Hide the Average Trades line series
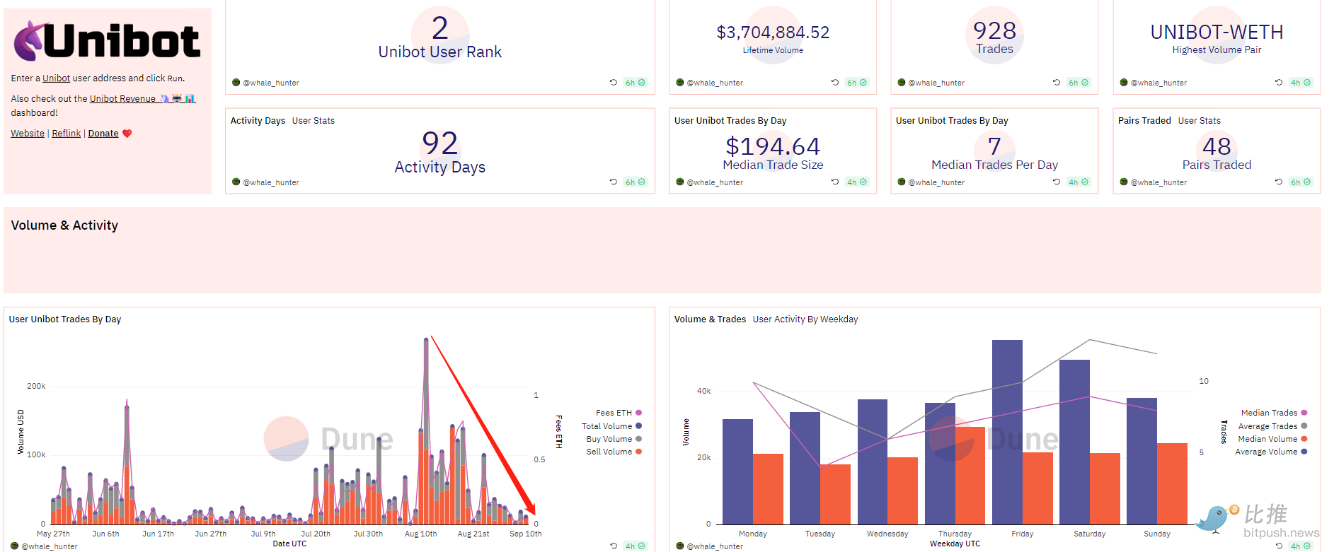 pyautogui.click(x=1267, y=426)
